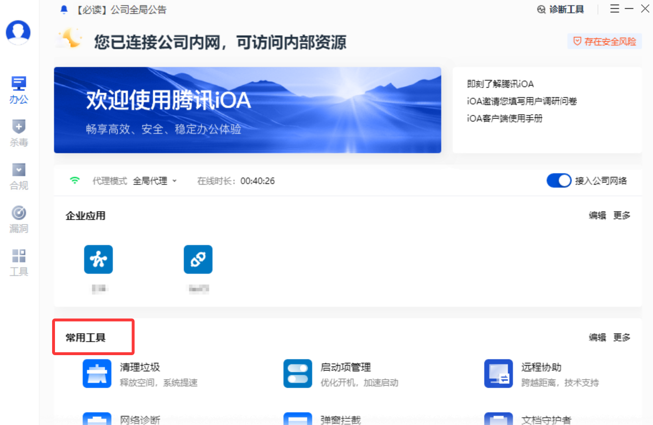
Task: Click the 欢迎使用腾讯iOA banner
Action: (x=248, y=110)
